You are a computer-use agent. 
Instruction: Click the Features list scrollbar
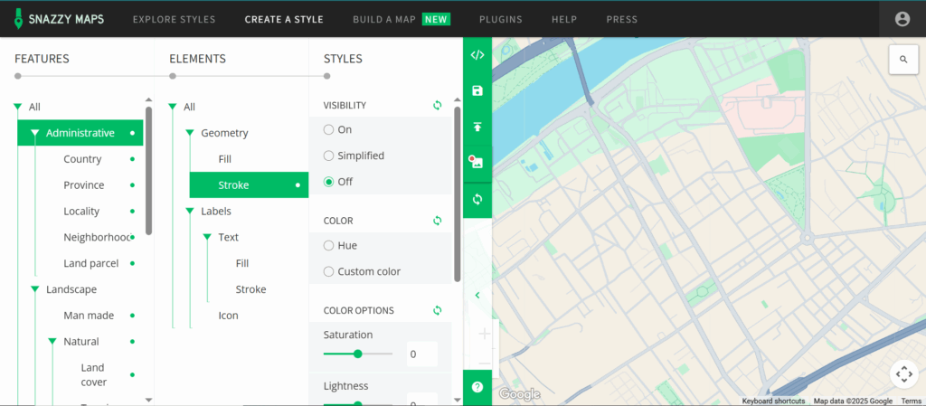(149, 171)
